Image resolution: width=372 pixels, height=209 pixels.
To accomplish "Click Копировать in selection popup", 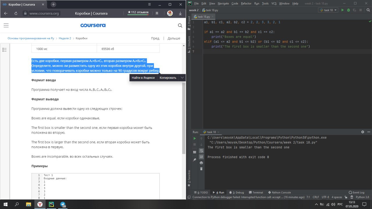I will tap(168, 78).
